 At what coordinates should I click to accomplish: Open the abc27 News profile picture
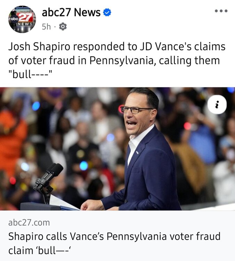point(22,19)
